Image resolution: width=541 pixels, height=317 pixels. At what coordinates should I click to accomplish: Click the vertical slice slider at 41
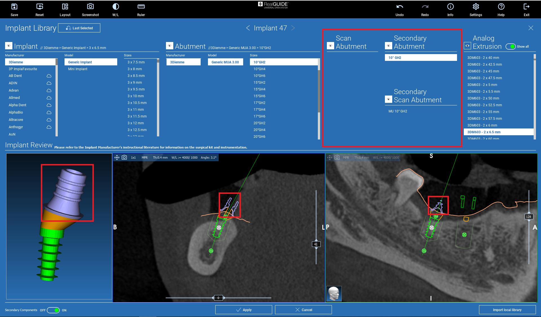[316, 244]
